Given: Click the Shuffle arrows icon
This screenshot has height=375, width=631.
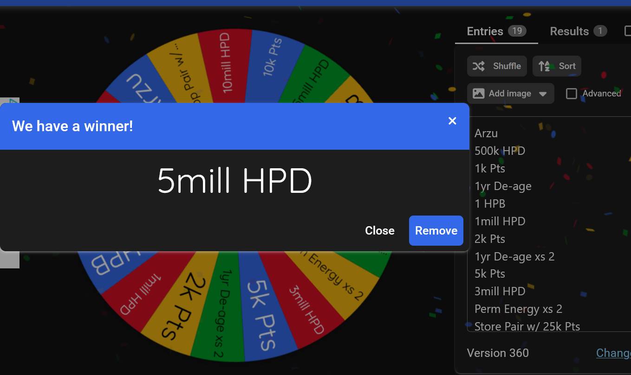Looking at the screenshot, I should [479, 66].
